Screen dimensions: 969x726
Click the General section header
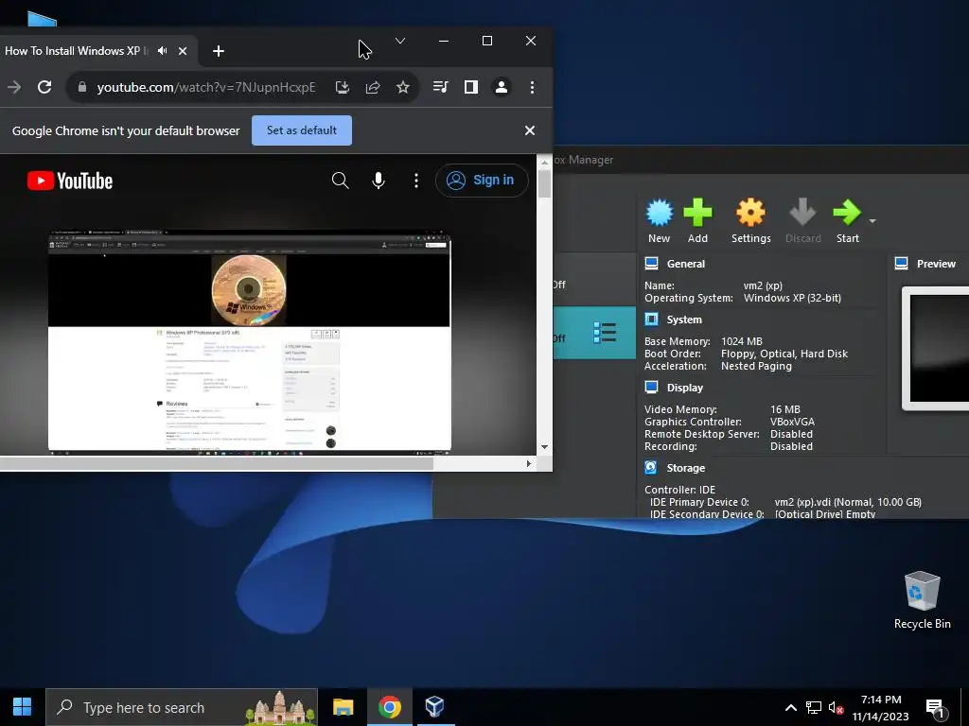coord(685,264)
